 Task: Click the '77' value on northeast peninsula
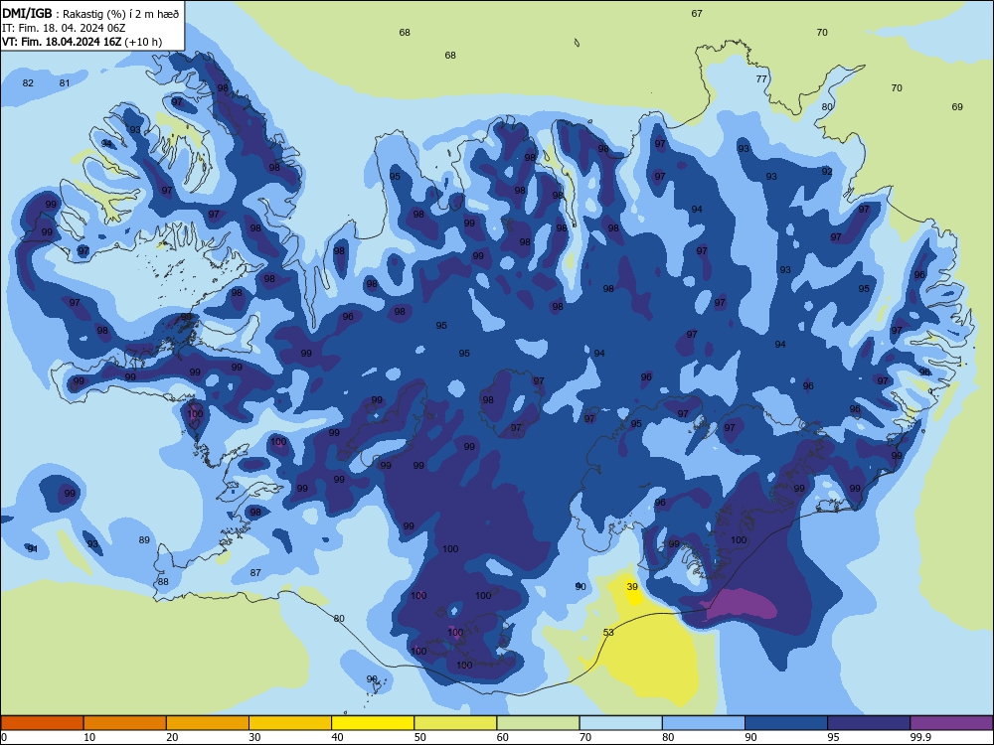(761, 79)
